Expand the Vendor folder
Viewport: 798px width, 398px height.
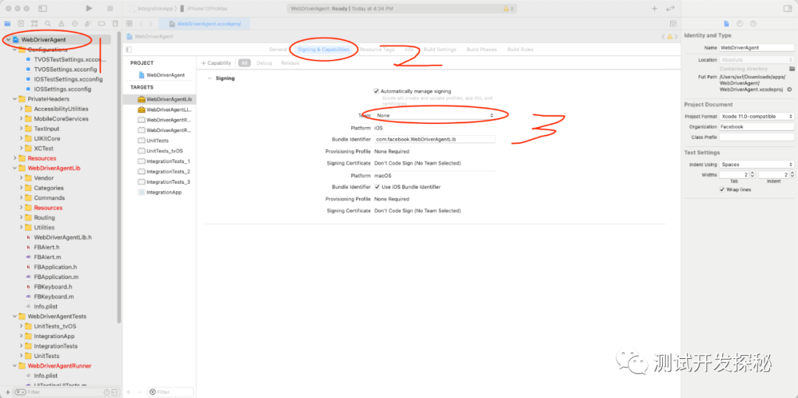[x=21, y=178]
